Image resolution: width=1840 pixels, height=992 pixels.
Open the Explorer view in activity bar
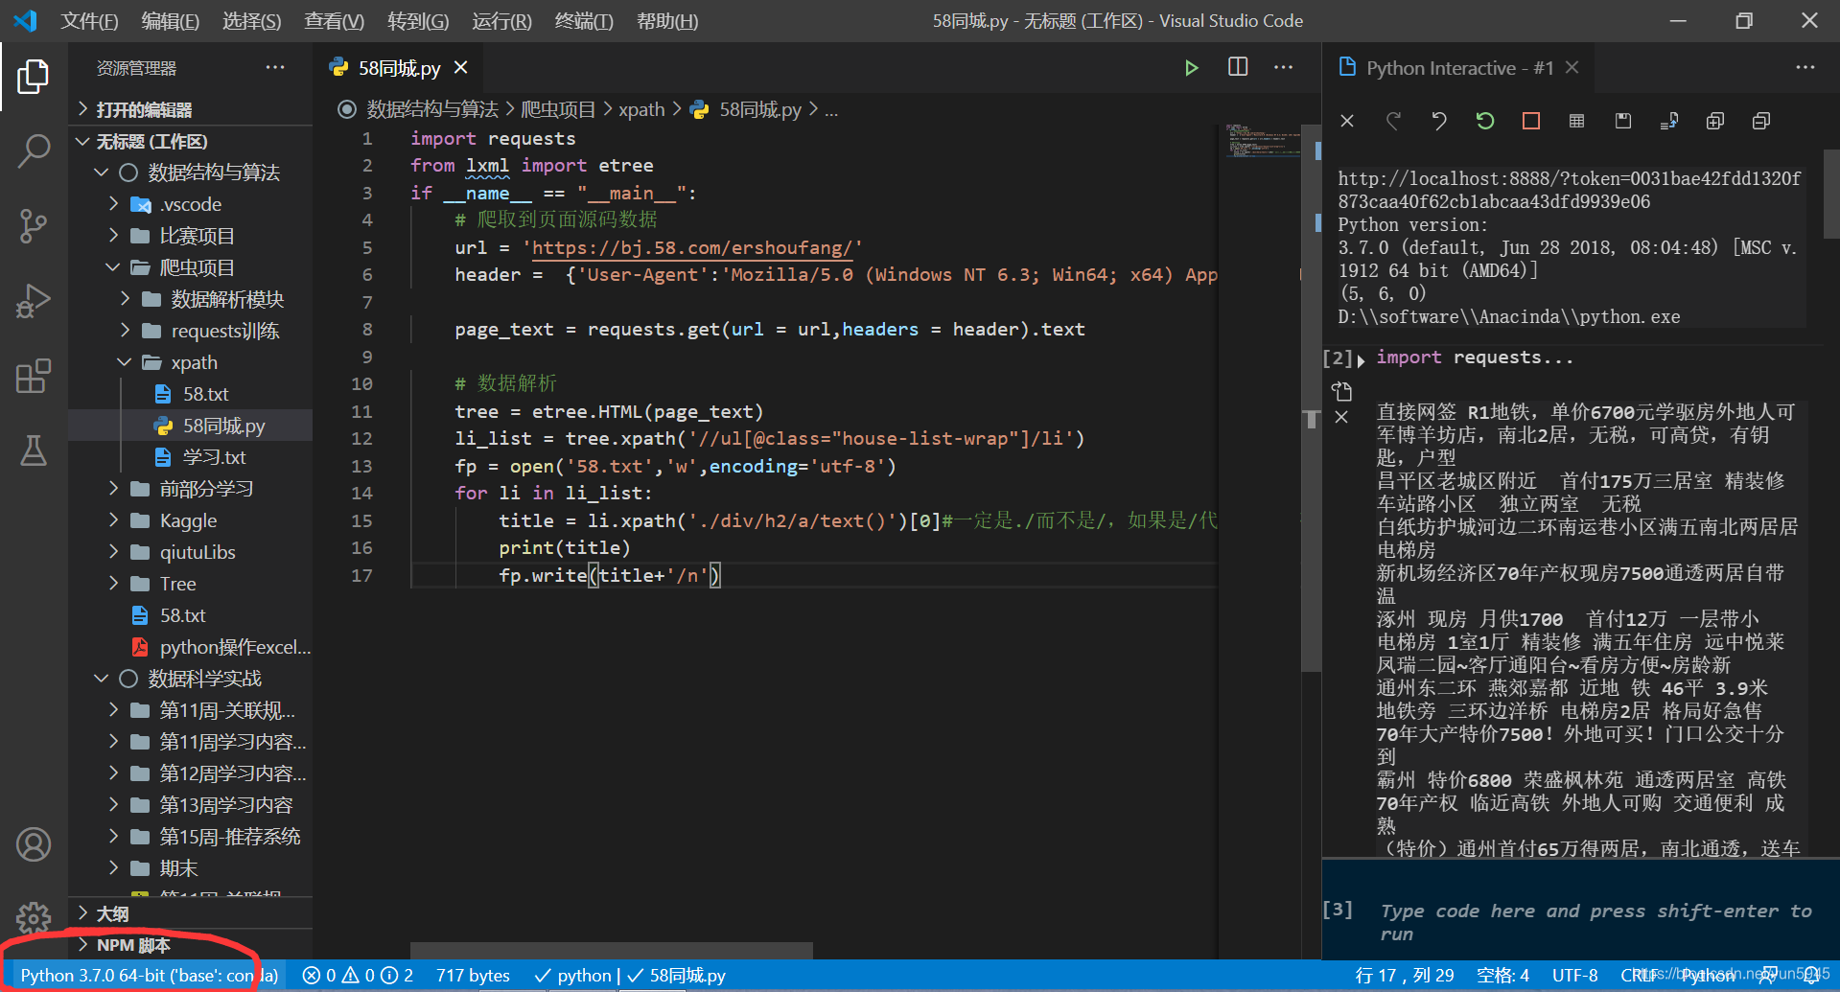click(34, 77)
